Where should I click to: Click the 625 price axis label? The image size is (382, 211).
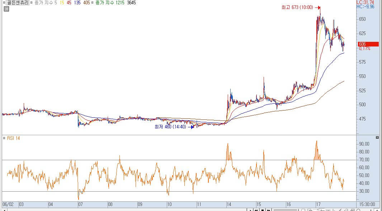pos(362,34)
